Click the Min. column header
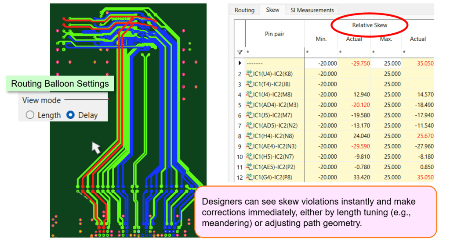The image size is (450, 245). (321, 39)
